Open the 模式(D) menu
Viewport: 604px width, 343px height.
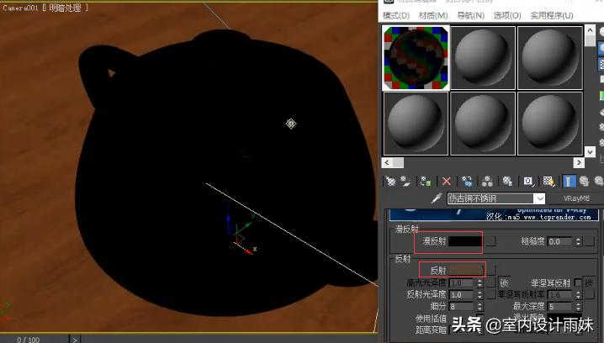click(x=396, y=15)
